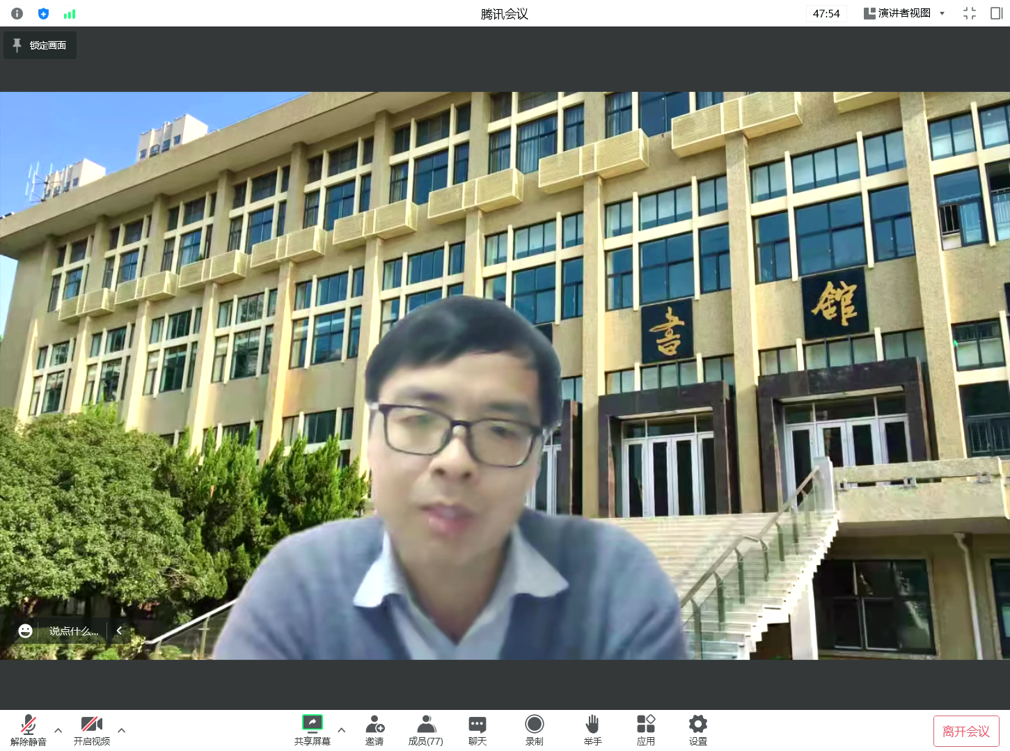
Task: Check the green network signal indicator
Action: point(70,13)
